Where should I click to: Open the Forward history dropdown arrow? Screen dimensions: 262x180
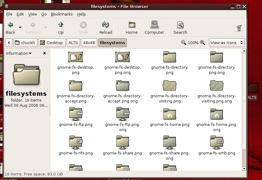tap(45, 27)
